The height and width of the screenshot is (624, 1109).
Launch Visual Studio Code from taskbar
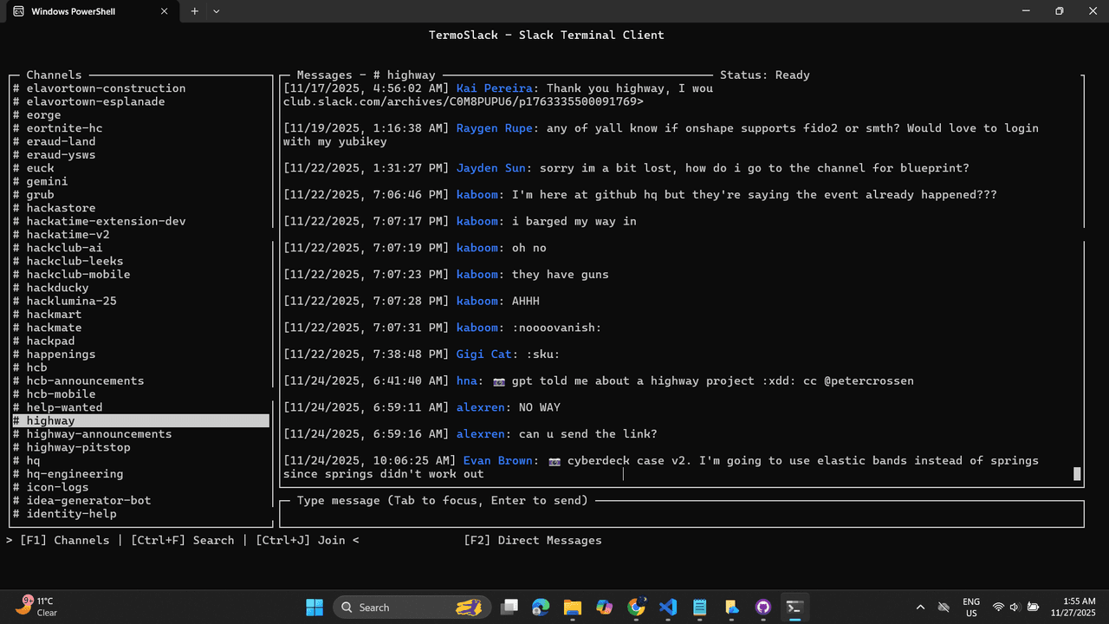tap(668, 607)
